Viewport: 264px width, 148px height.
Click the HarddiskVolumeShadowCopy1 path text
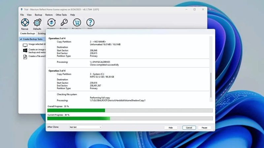pos(117,100)
